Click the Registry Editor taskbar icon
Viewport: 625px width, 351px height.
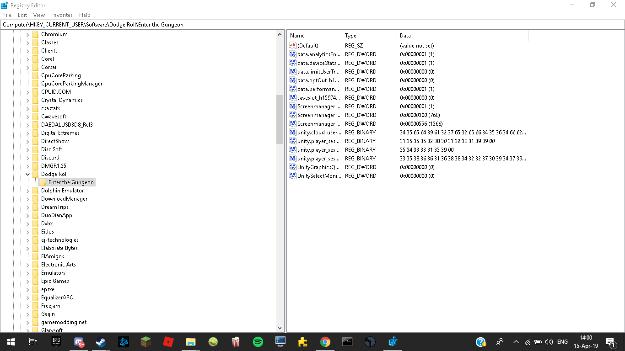coord(393,342)
